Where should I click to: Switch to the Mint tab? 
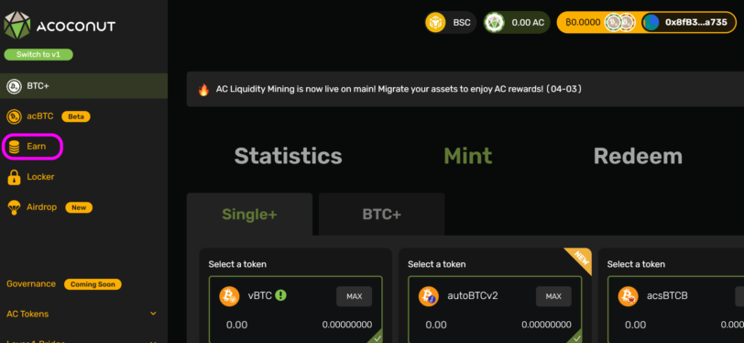pos(468,156)
